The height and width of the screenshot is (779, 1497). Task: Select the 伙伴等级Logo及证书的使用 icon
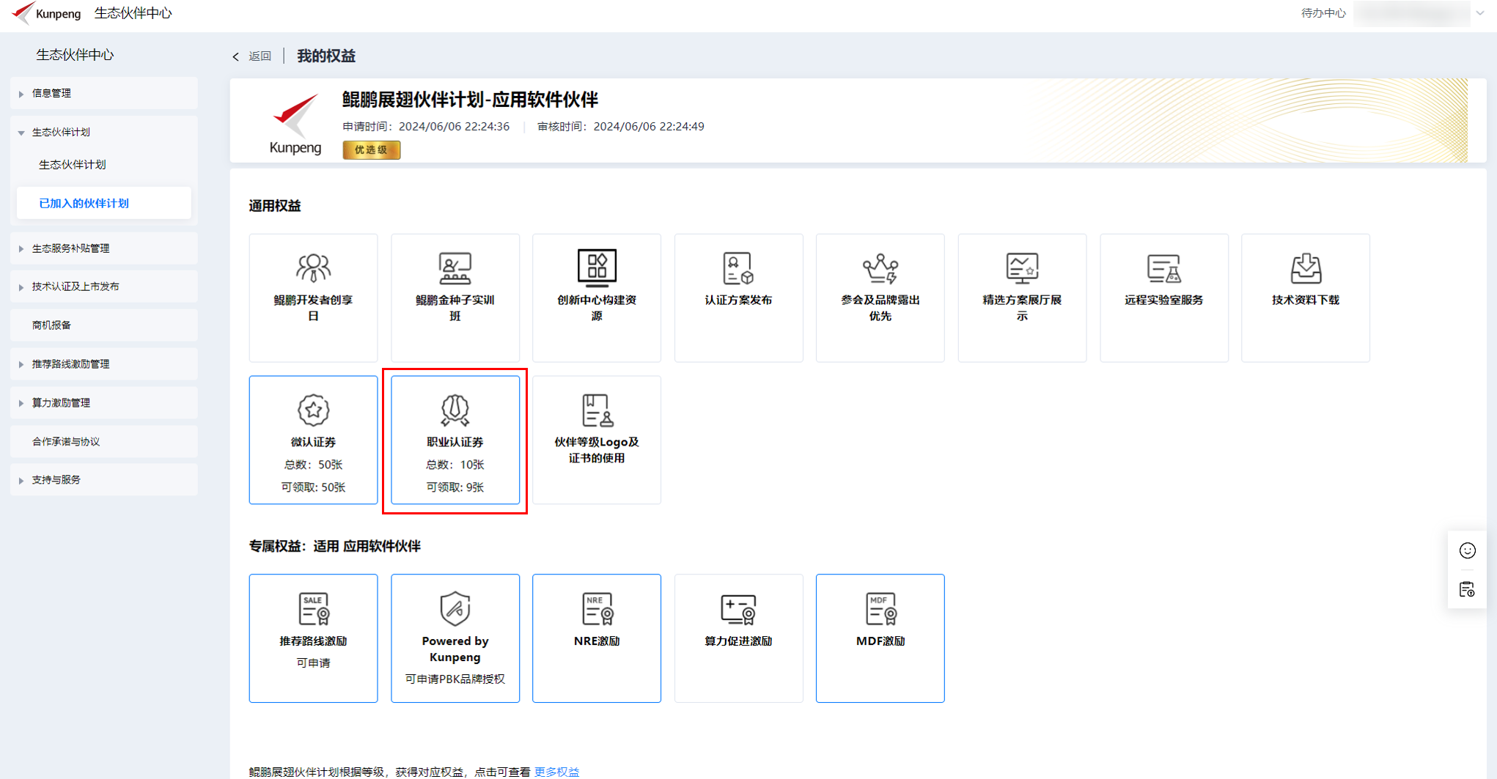pyautogui.click(x=597, y=410)
